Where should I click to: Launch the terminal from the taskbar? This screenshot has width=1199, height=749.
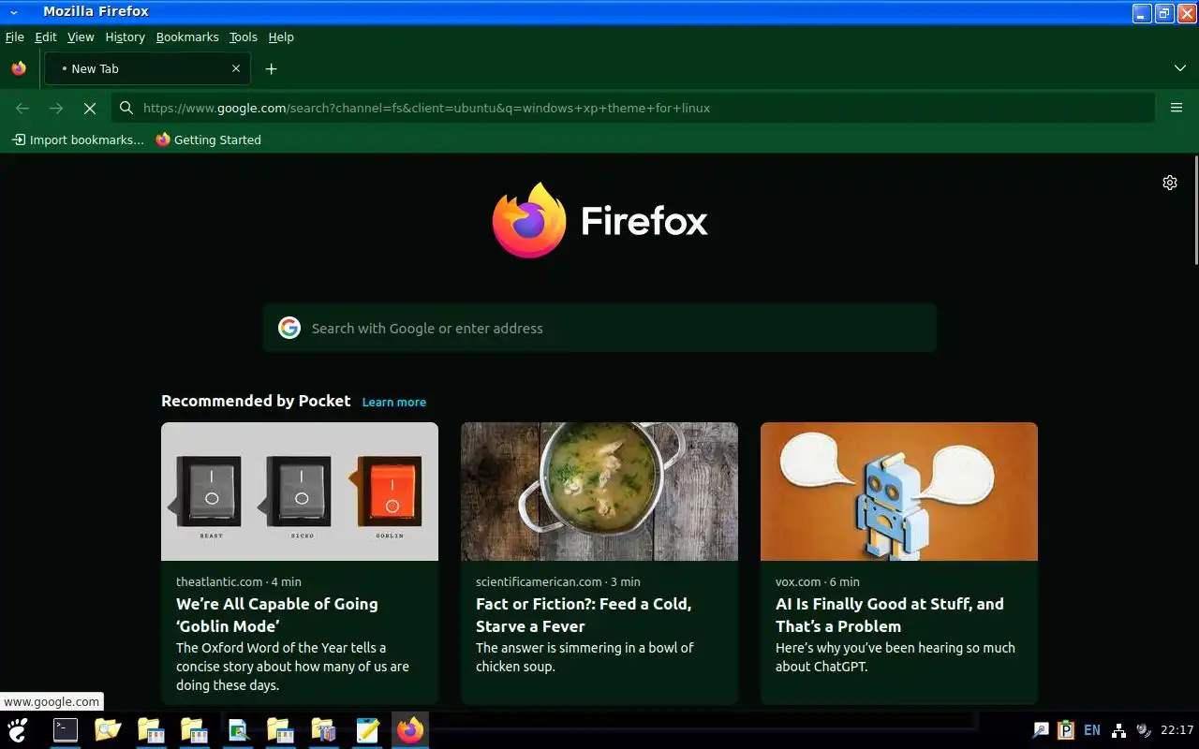pos(66,729)
